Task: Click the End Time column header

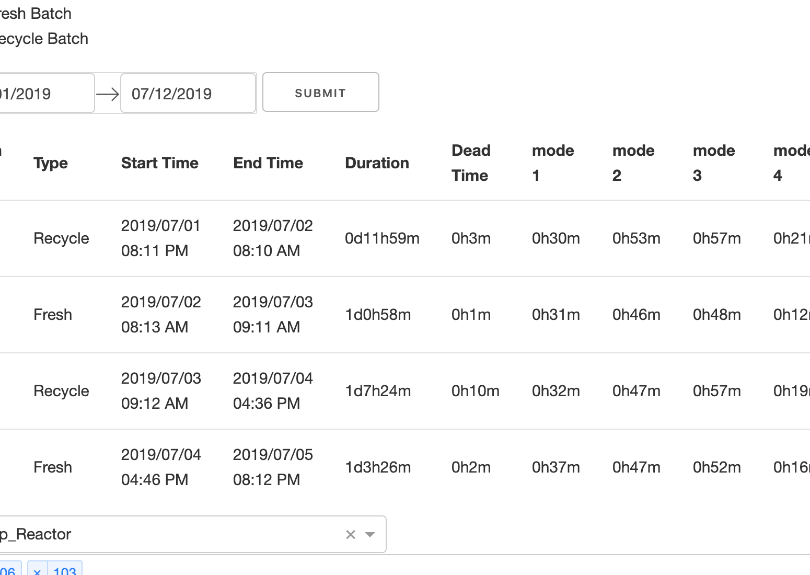Action: [268, 163]
